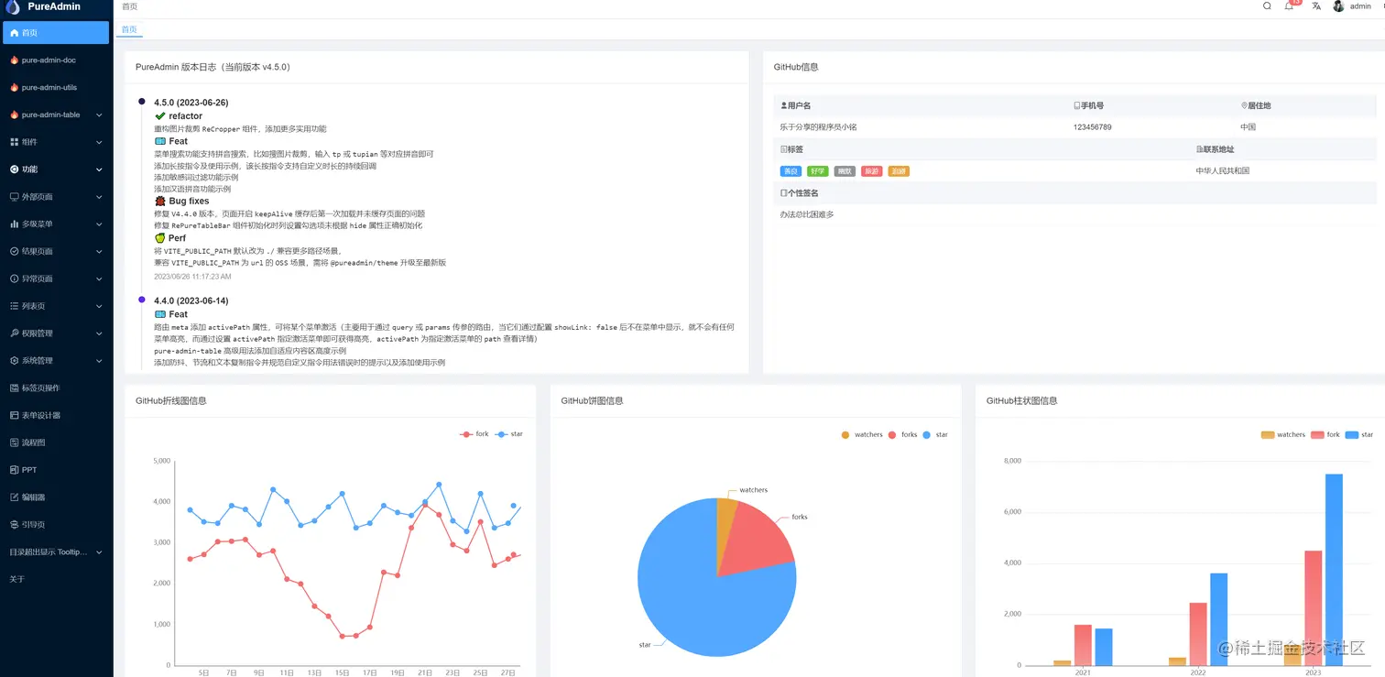Select the 首页 page tab
This screenshot has height=677, width=1385.
coord(129,29)
